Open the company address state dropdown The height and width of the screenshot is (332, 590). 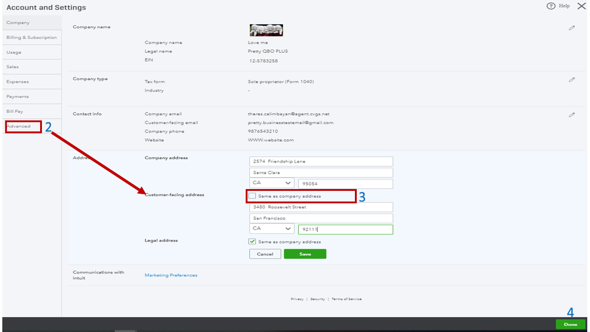[x=272, y=183]
